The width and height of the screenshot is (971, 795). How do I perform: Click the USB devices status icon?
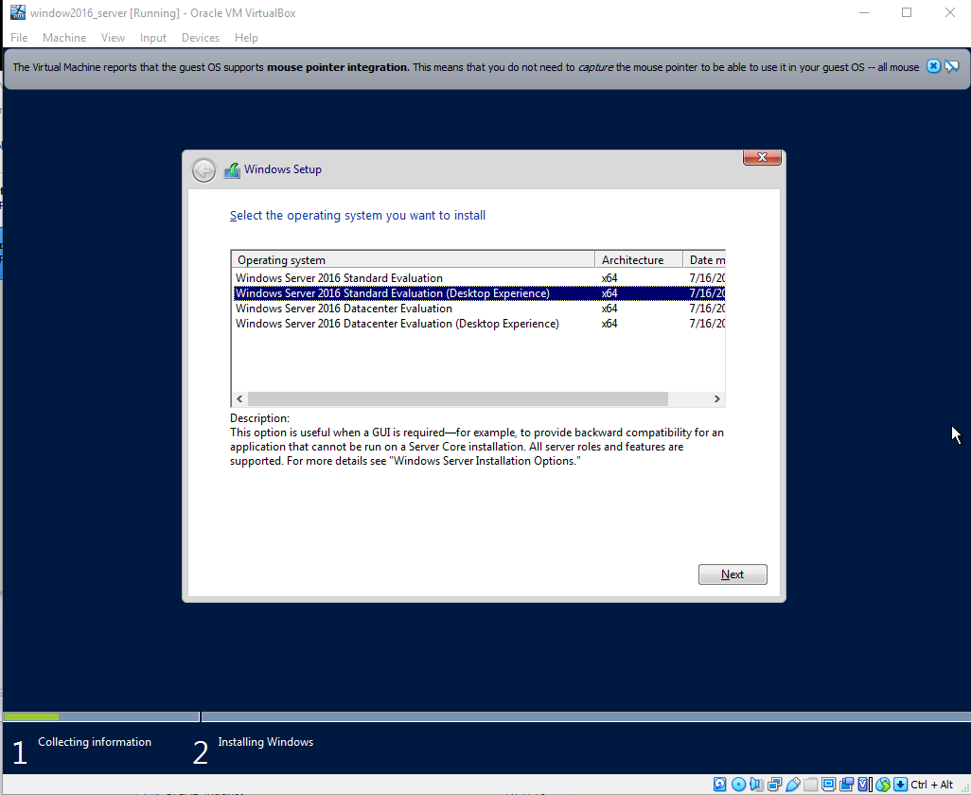click(x=793, y=785)
